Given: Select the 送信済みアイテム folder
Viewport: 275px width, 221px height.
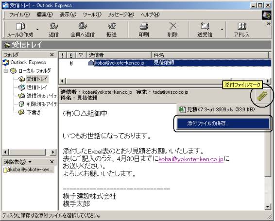Looking at the screenshot, I should point(42,96).
